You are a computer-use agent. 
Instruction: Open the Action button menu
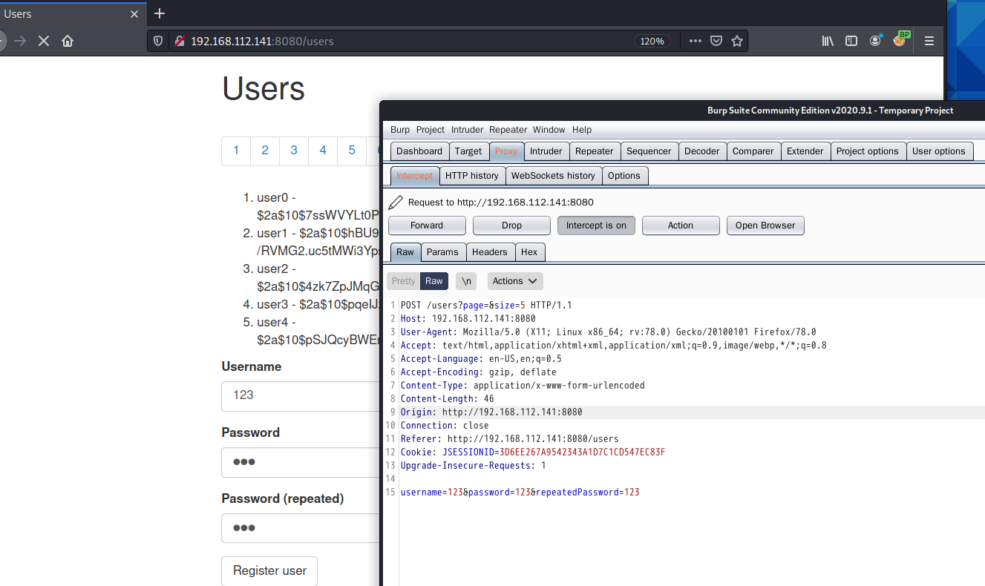point(681,225)
